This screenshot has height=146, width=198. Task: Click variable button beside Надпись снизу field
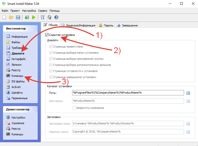188,132
